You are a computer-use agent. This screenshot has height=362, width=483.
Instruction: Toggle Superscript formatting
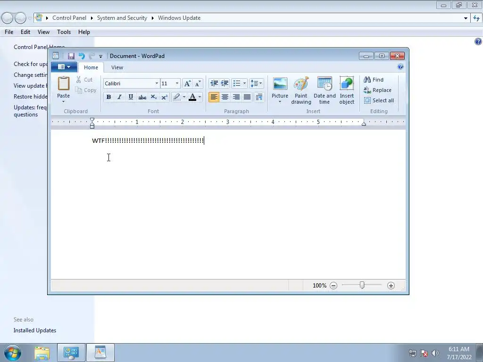(165, 97)
